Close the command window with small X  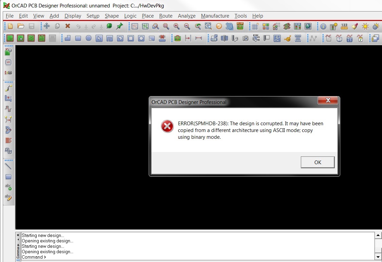coord(18,235)
